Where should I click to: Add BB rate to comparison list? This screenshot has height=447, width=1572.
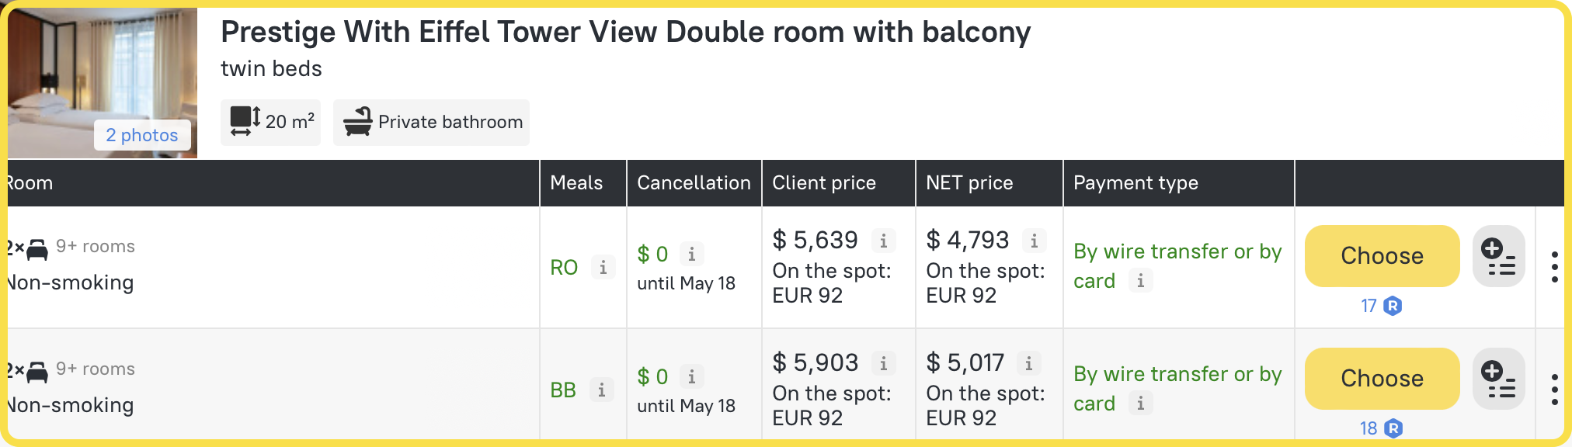(x=1498, y=379)
